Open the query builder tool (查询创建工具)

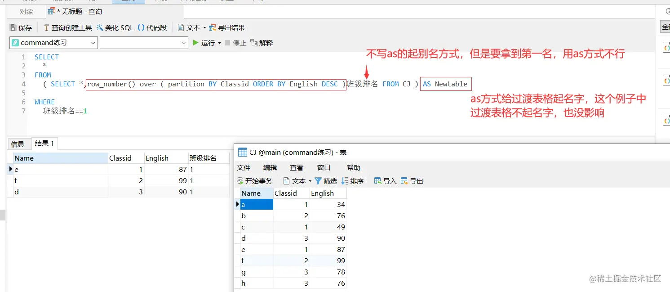(x=67, y=27)
